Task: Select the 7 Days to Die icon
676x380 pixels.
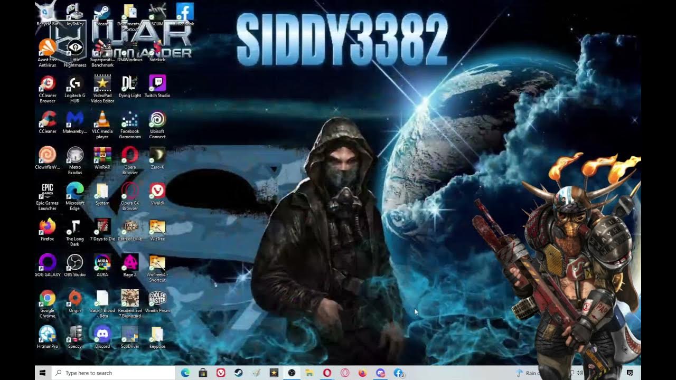Action: 102,230
